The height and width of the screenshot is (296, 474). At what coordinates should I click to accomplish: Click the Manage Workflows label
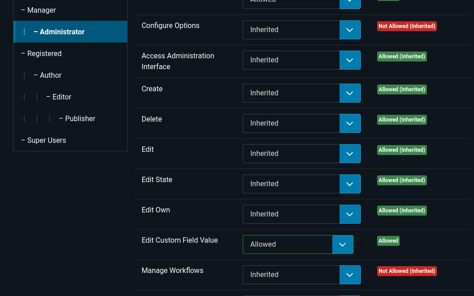coord(172,270)
